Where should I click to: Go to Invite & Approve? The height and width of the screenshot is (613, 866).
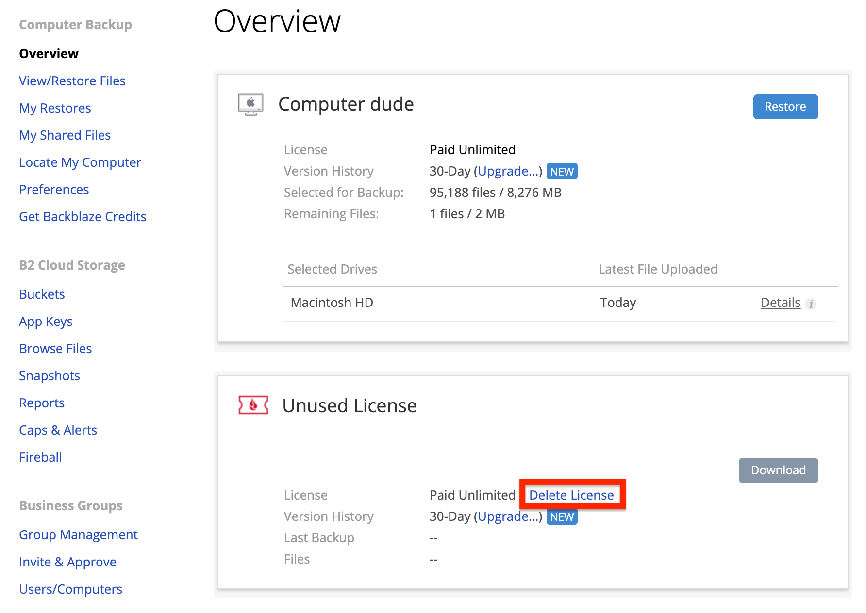pyautogui.click(x=67, y=562)
